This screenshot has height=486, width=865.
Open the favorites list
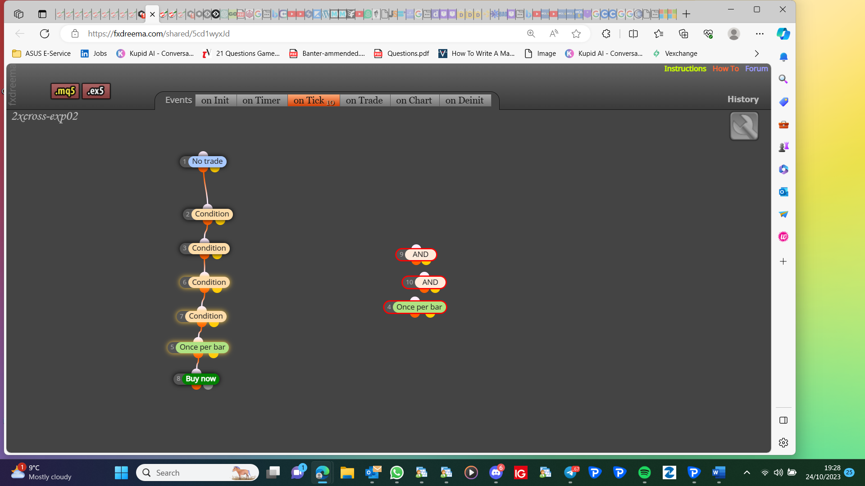coord(658,34)
